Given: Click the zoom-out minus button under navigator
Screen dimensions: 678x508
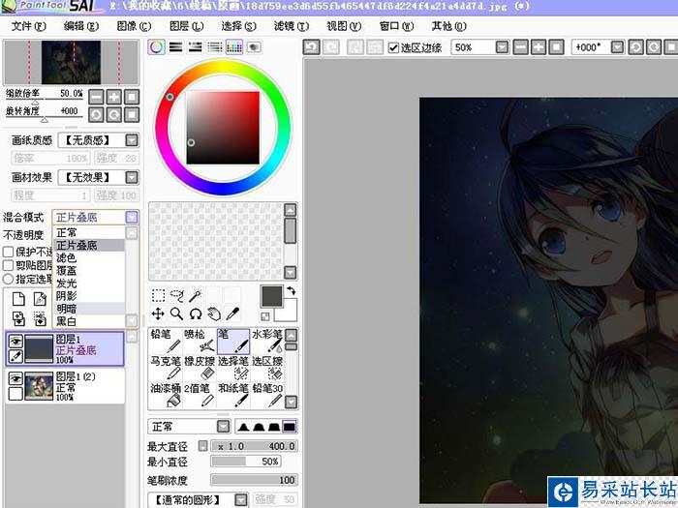Looking at the screenshot, I should [96, 97].
